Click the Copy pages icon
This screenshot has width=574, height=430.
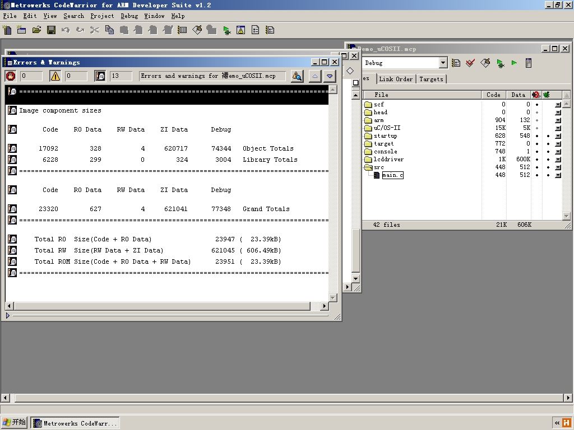coord(109,30)
